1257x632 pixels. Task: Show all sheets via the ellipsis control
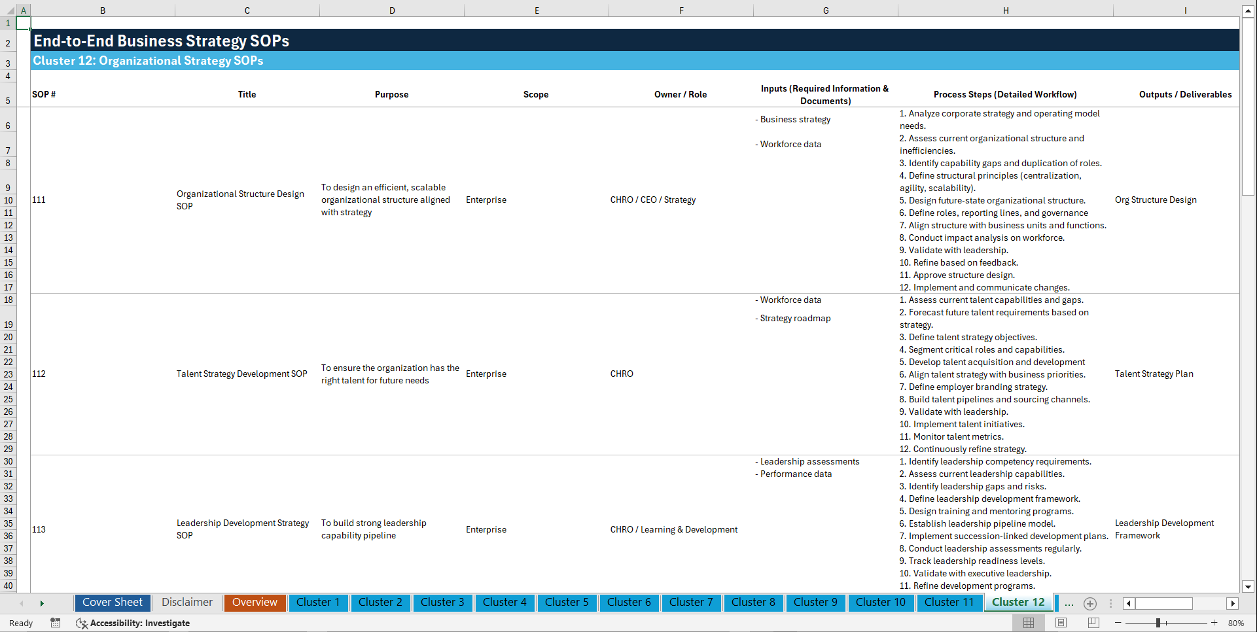pyautogui.click(x=1069, y=604)
